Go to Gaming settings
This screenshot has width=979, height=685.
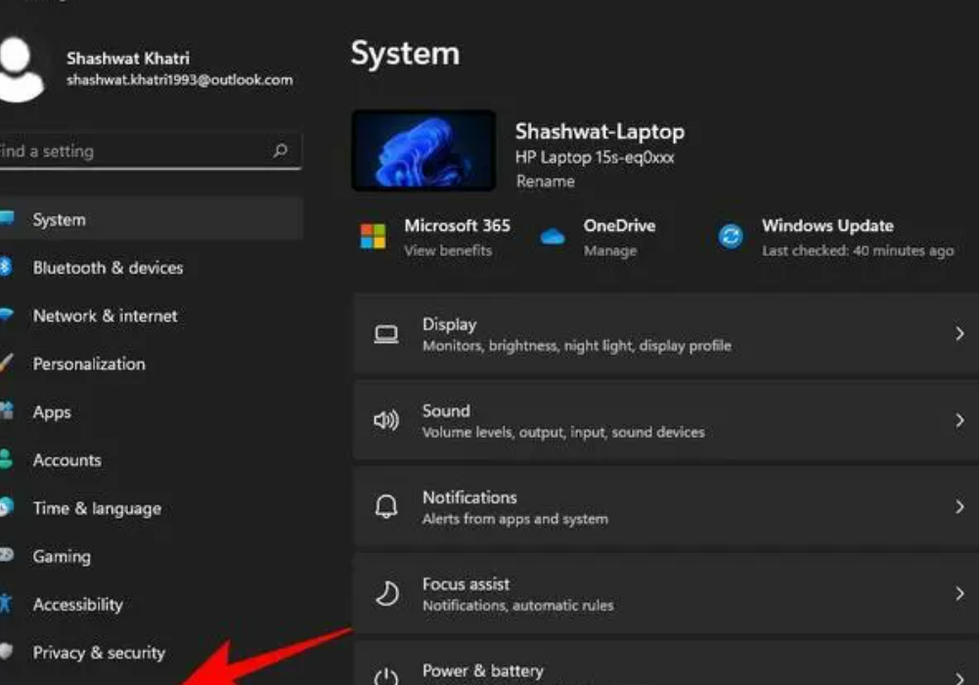pyautogui.click(x=152, y=556)
